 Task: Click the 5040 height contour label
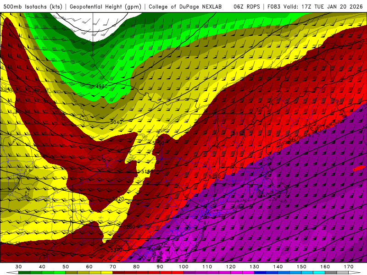point(116,122)
